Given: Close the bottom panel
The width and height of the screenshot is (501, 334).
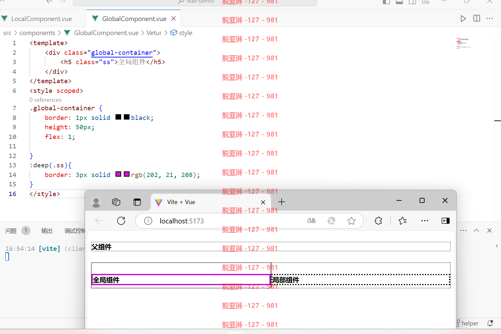Looking at the screenshot, I should (489, 230).
